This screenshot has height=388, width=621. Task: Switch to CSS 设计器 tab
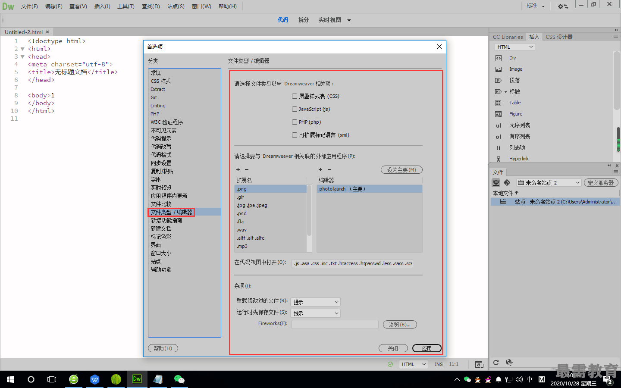point(559,37)
